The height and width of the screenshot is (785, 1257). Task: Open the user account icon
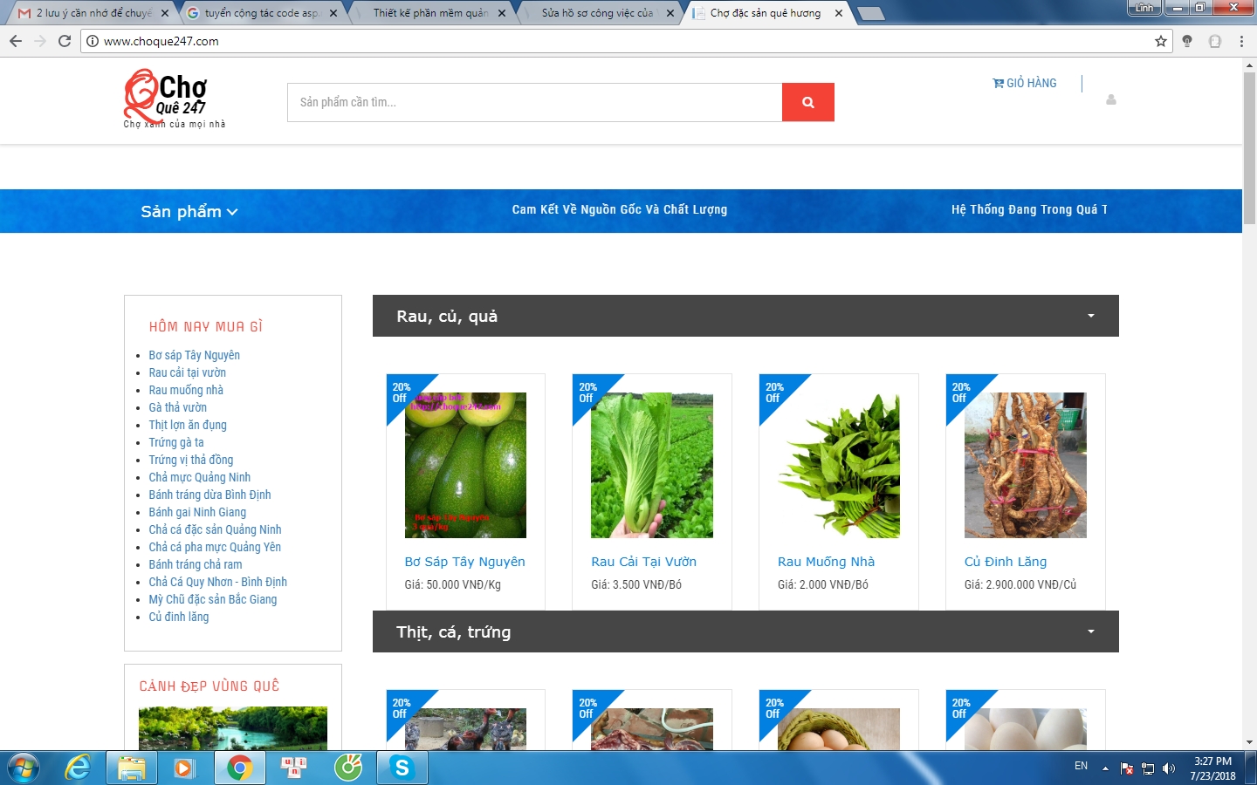pyautogui.click(x=1111, y=99)
